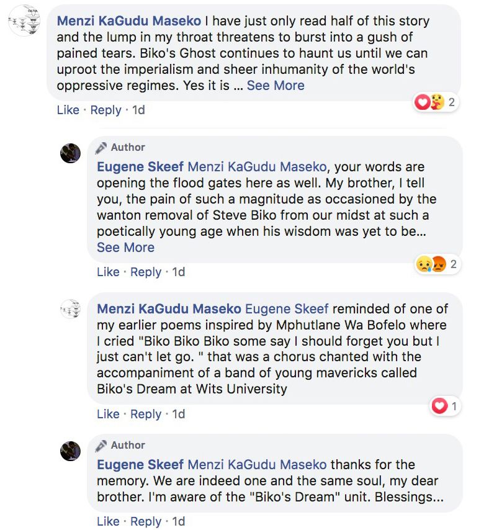
Task: Click Author pen badge on Eugene's first reply
Action: (101, 148)
